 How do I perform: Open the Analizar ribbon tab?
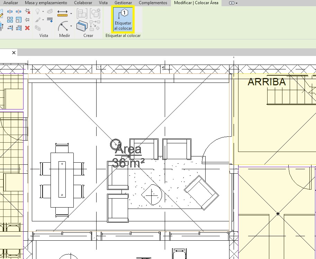[x=11, y=3]
